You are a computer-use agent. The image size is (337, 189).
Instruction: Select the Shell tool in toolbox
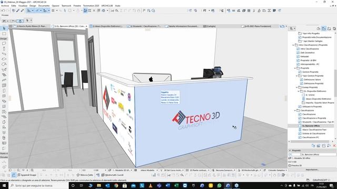4,69
